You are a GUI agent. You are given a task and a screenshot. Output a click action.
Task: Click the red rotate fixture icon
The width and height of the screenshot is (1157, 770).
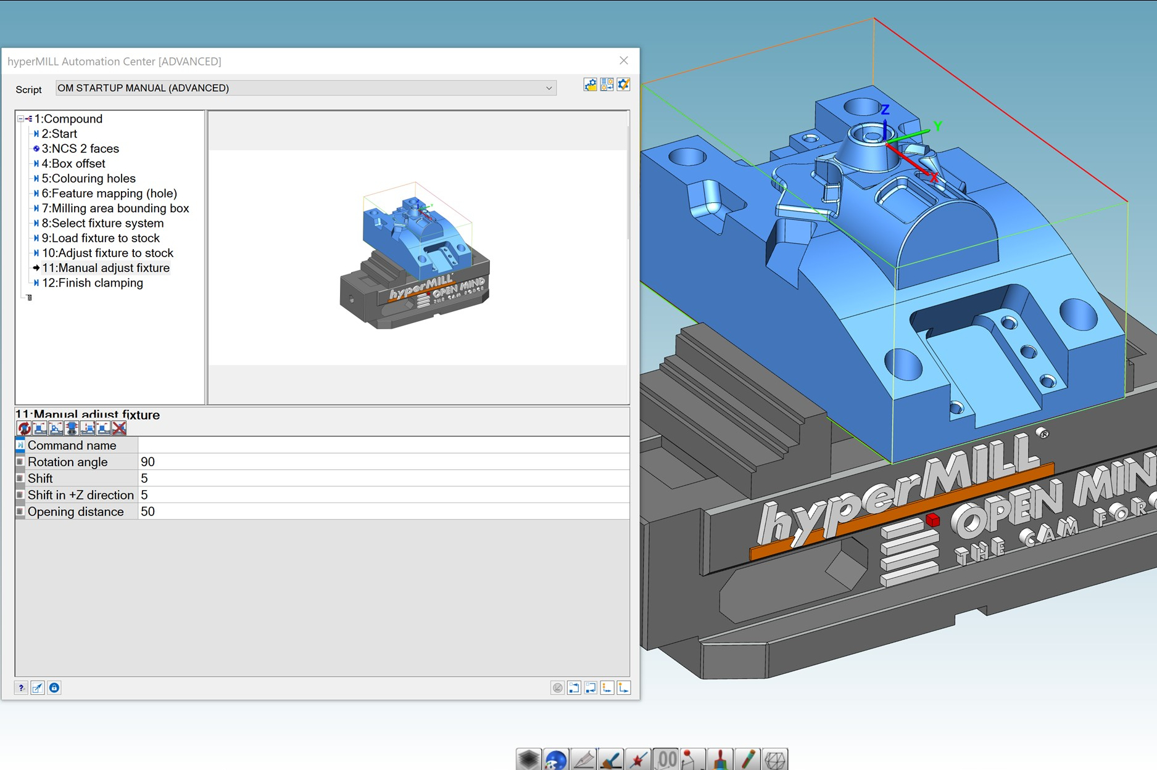(x=24, y=428)
